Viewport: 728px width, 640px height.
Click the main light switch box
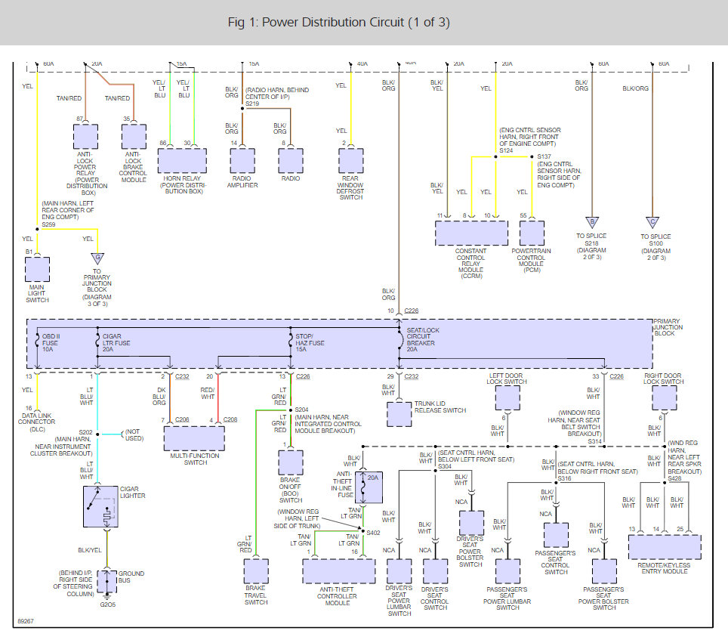click(37, 270)
